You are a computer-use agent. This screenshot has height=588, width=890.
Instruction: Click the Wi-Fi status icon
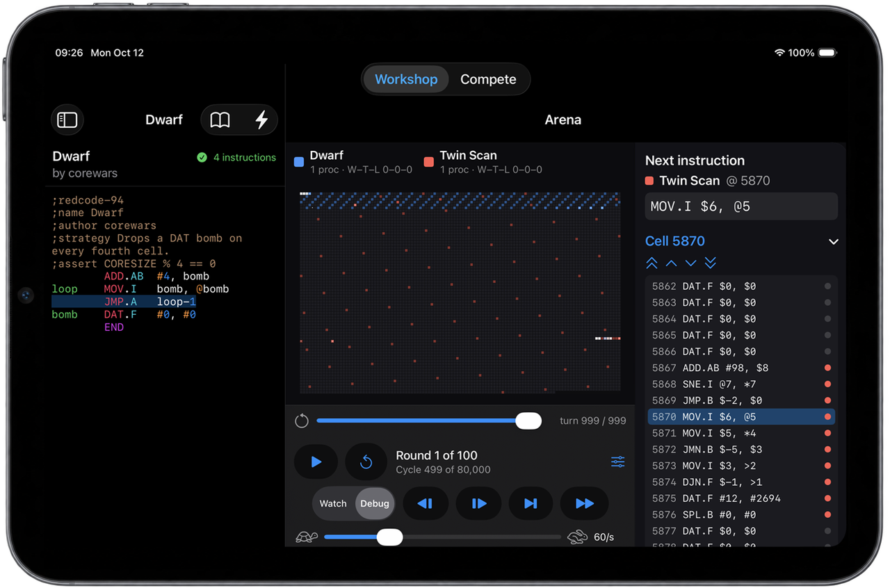click(x=779, y=53)
